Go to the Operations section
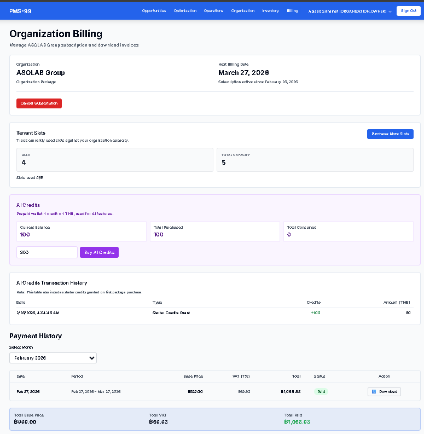424x434 pixels. [x=213, y=11]
